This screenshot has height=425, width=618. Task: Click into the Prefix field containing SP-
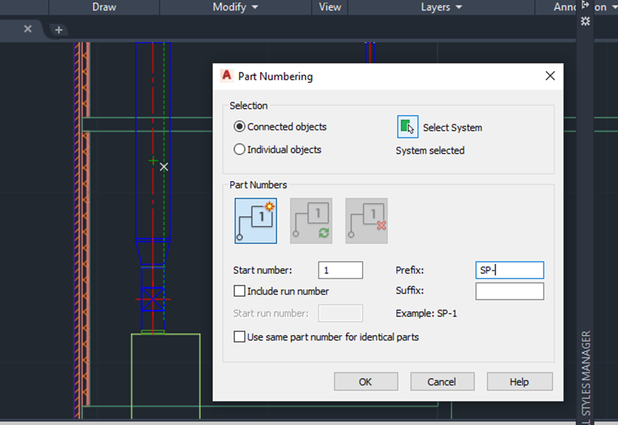point(510,270)
